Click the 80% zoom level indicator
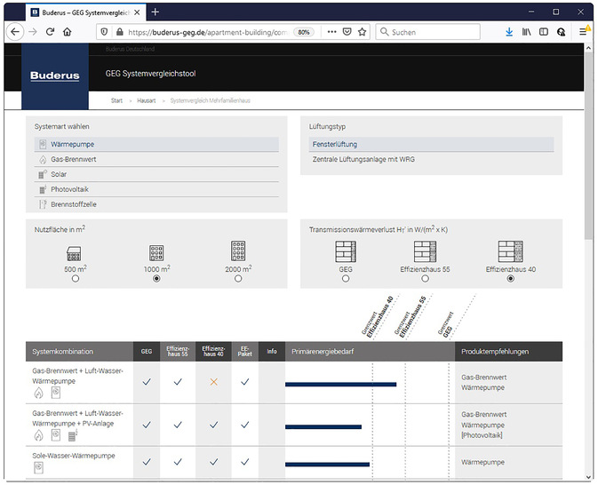 click(x=304, y=32)
